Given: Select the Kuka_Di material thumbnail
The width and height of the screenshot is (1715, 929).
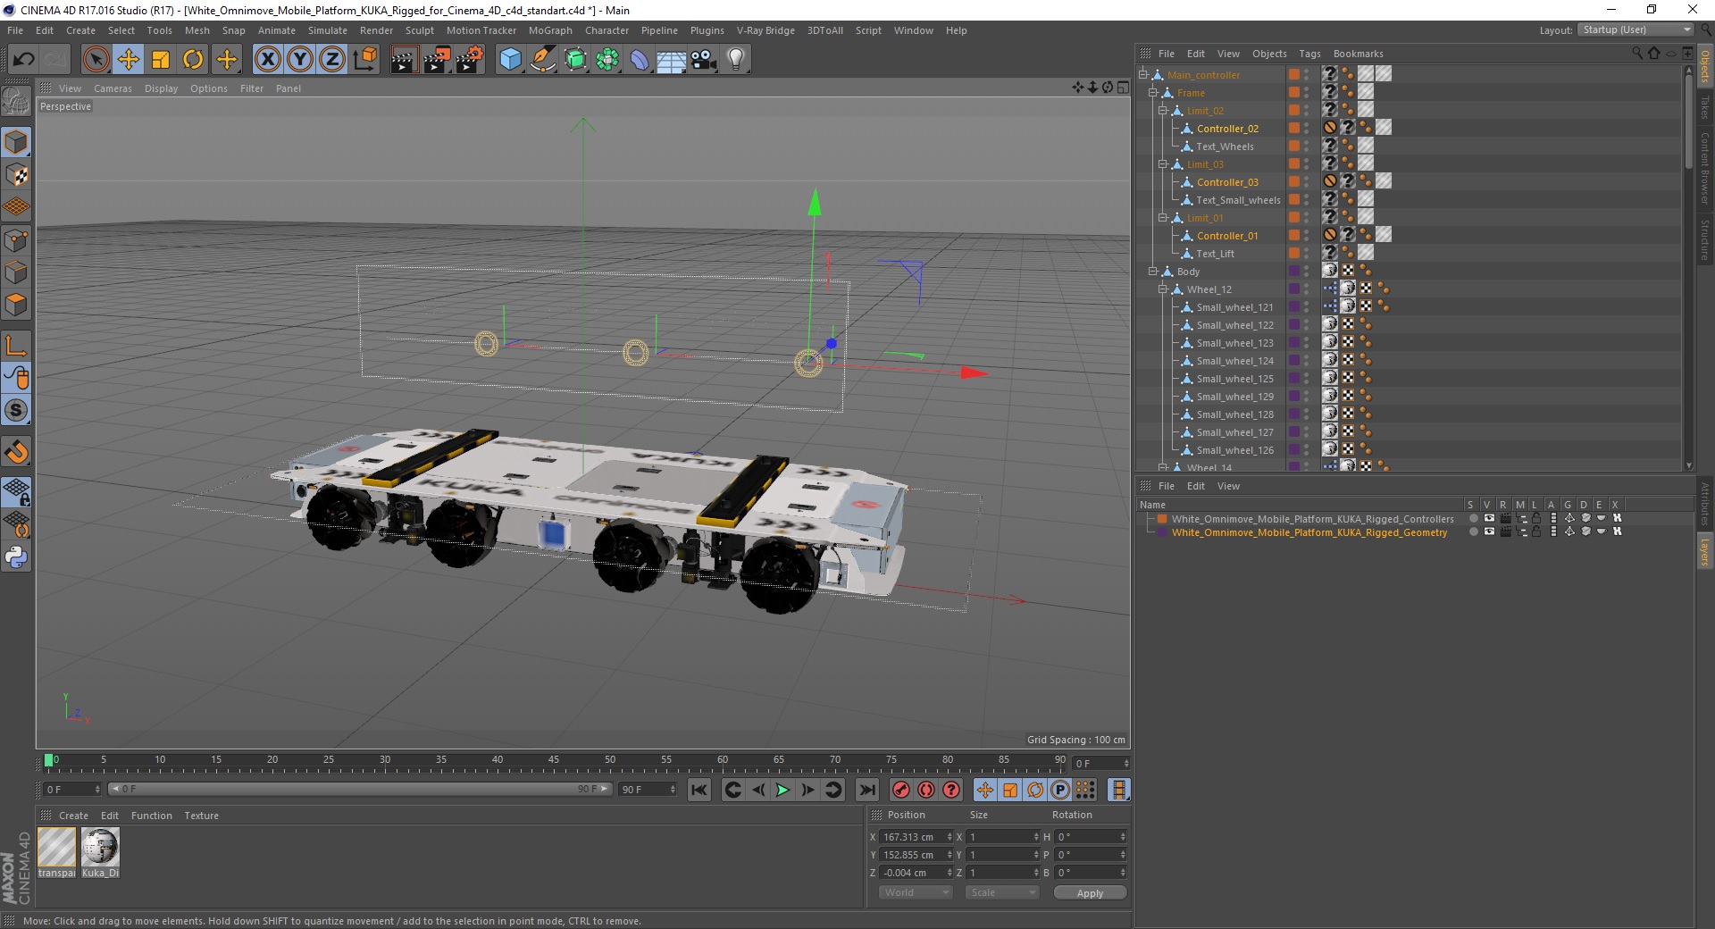Looking at the screenshot, I should [x=100, y=847].
